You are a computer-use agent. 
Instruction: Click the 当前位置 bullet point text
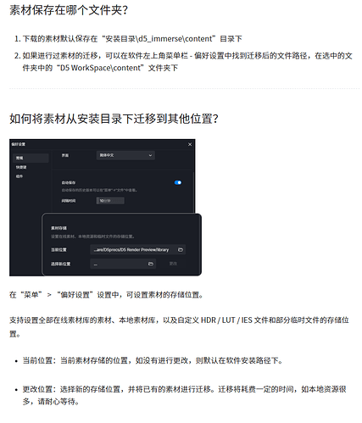point(153,361)
